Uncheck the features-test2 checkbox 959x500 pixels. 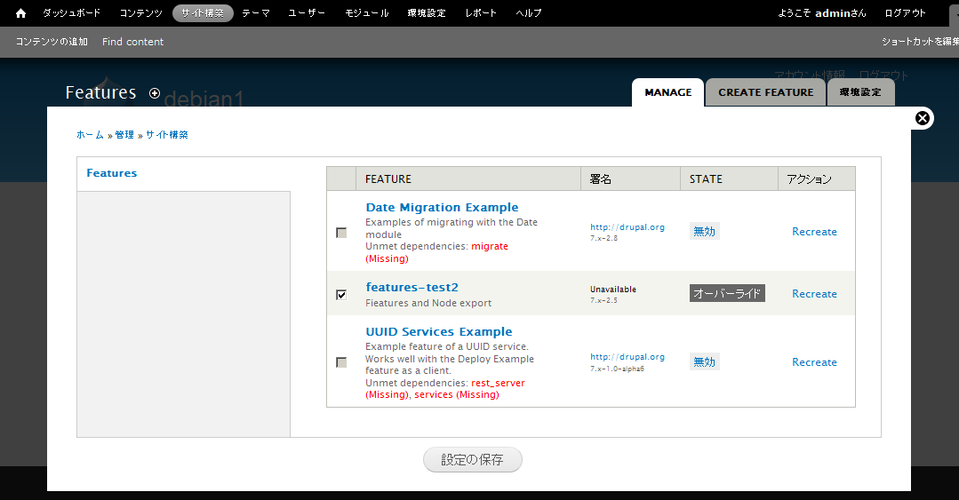(x=341, y=295)
